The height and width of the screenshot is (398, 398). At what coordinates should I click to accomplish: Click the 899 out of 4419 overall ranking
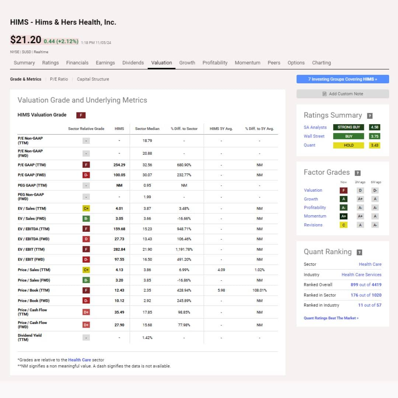point(366,285)
